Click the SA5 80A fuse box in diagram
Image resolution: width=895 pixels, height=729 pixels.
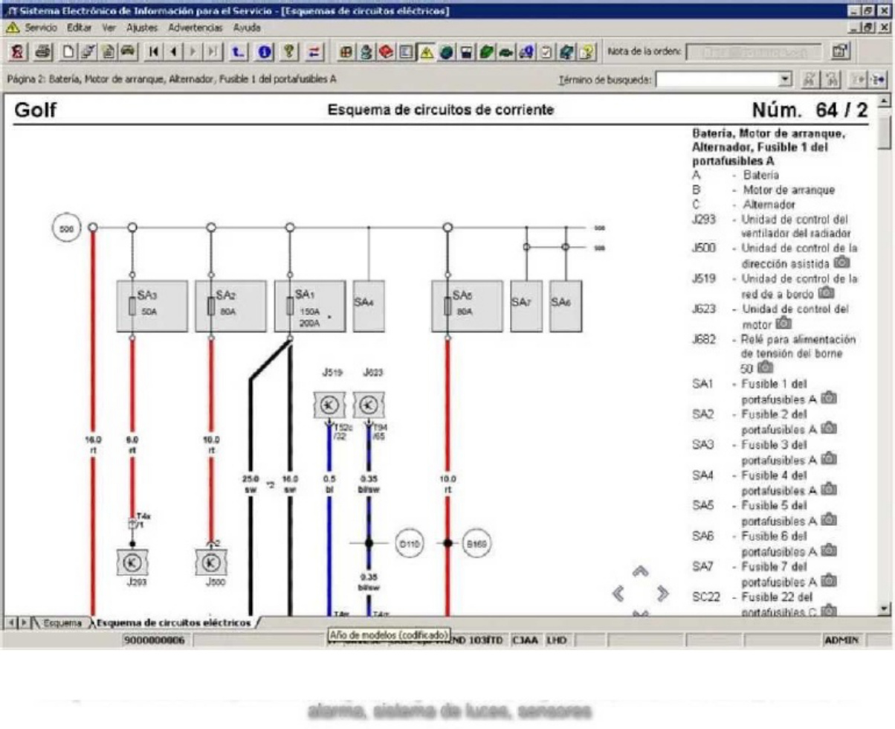tap(467, 306)
